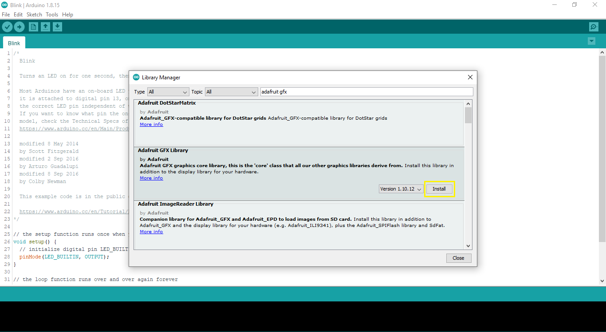The image size is (606, 332).
Task: Click Arduino logo in Library Manager title
Action: tap(136, 78)
